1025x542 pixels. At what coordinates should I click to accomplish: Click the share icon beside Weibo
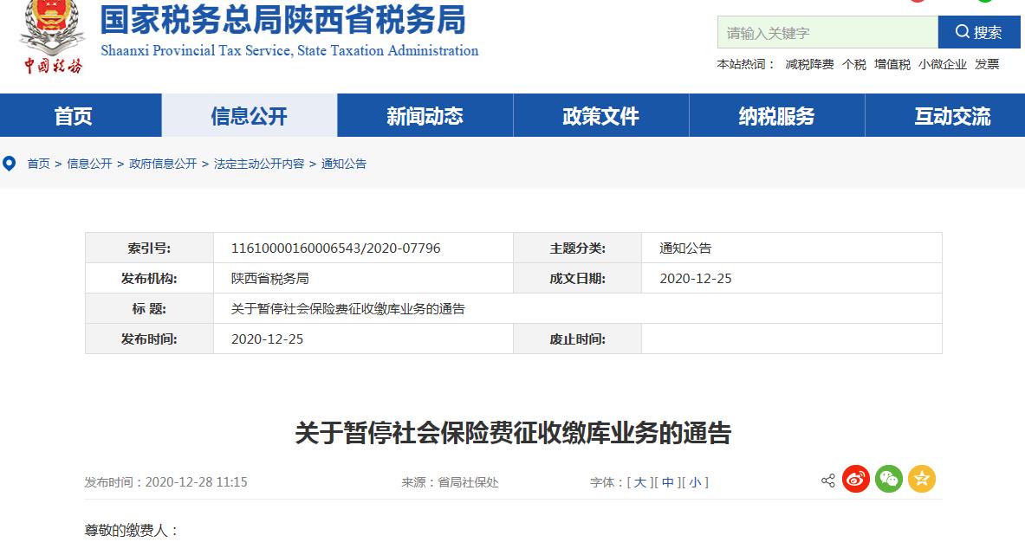827,481
